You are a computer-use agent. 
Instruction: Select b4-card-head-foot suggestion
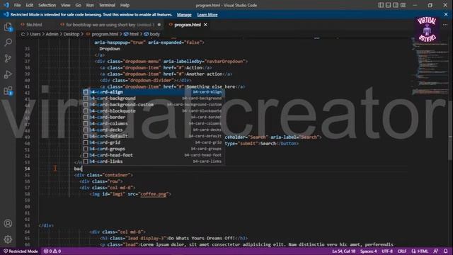[153, 155]
